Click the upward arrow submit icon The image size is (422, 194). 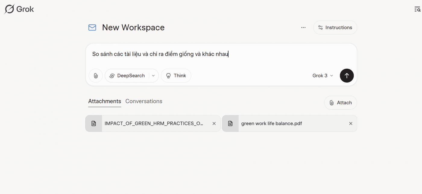point(347,76)
